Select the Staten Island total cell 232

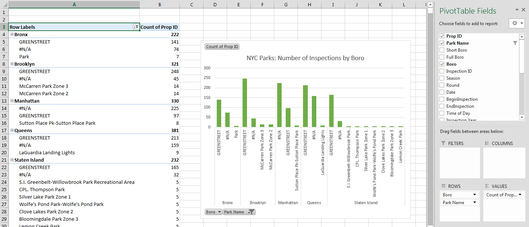(x=160, y=160)
